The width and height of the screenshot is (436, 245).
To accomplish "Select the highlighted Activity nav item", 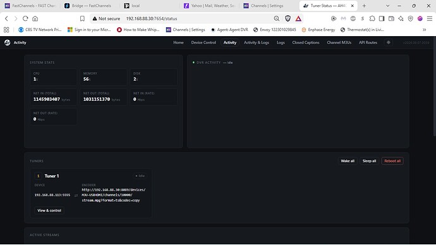I will [x=230, y=42].
